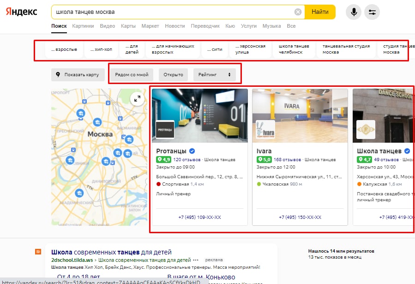415x284 pixels.
Task: Open 49 отзывов for Школа танцев
Action: click(x=386, y=160)
